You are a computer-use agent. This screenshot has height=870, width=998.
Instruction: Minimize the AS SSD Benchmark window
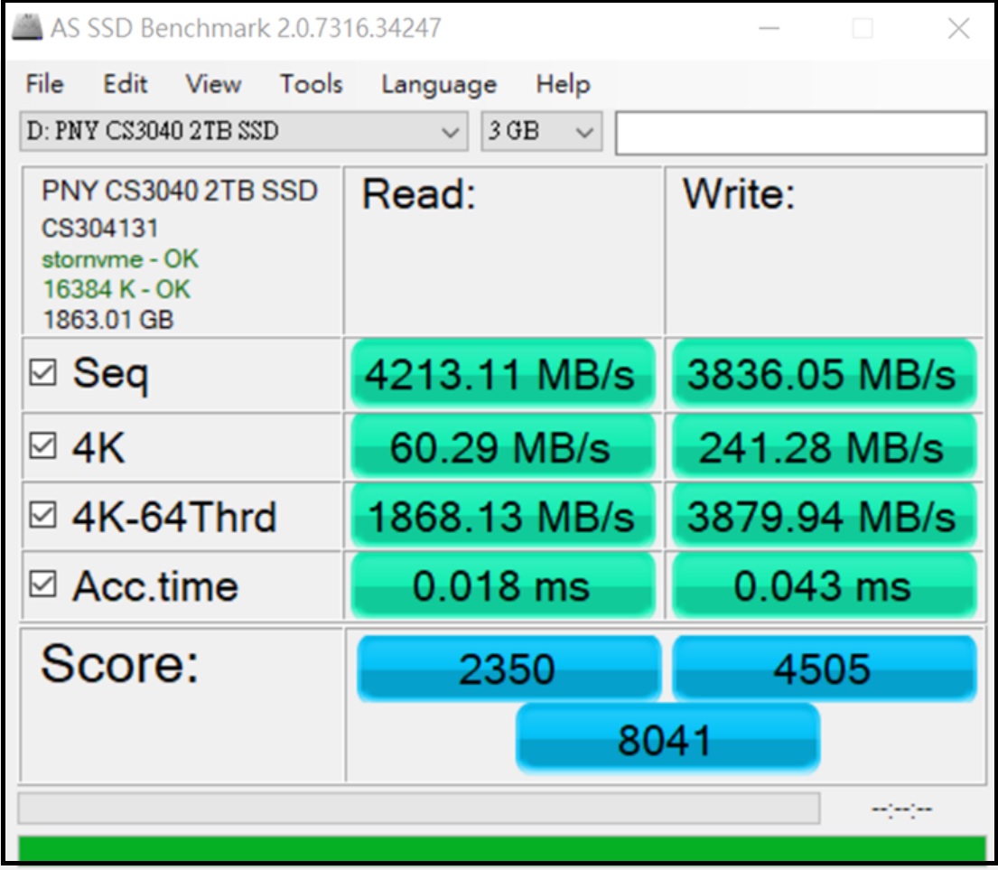769,29
